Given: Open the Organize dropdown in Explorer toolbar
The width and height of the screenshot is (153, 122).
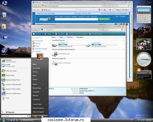Looking at the screenshot, I should [38, 34].
